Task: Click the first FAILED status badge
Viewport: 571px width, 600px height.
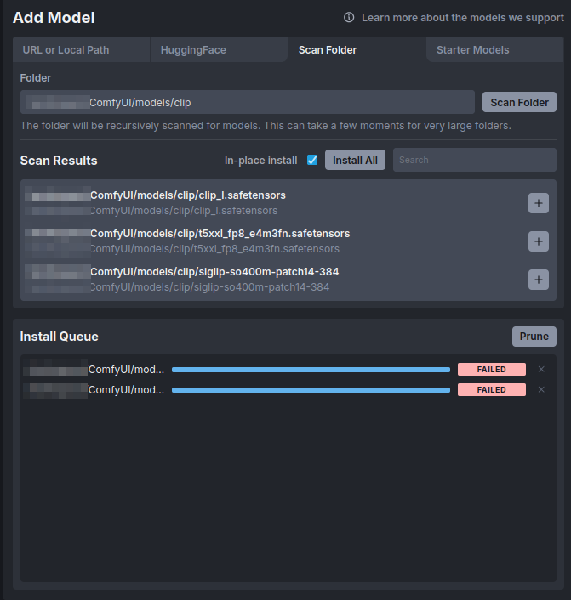Action: tap(492, 369)
